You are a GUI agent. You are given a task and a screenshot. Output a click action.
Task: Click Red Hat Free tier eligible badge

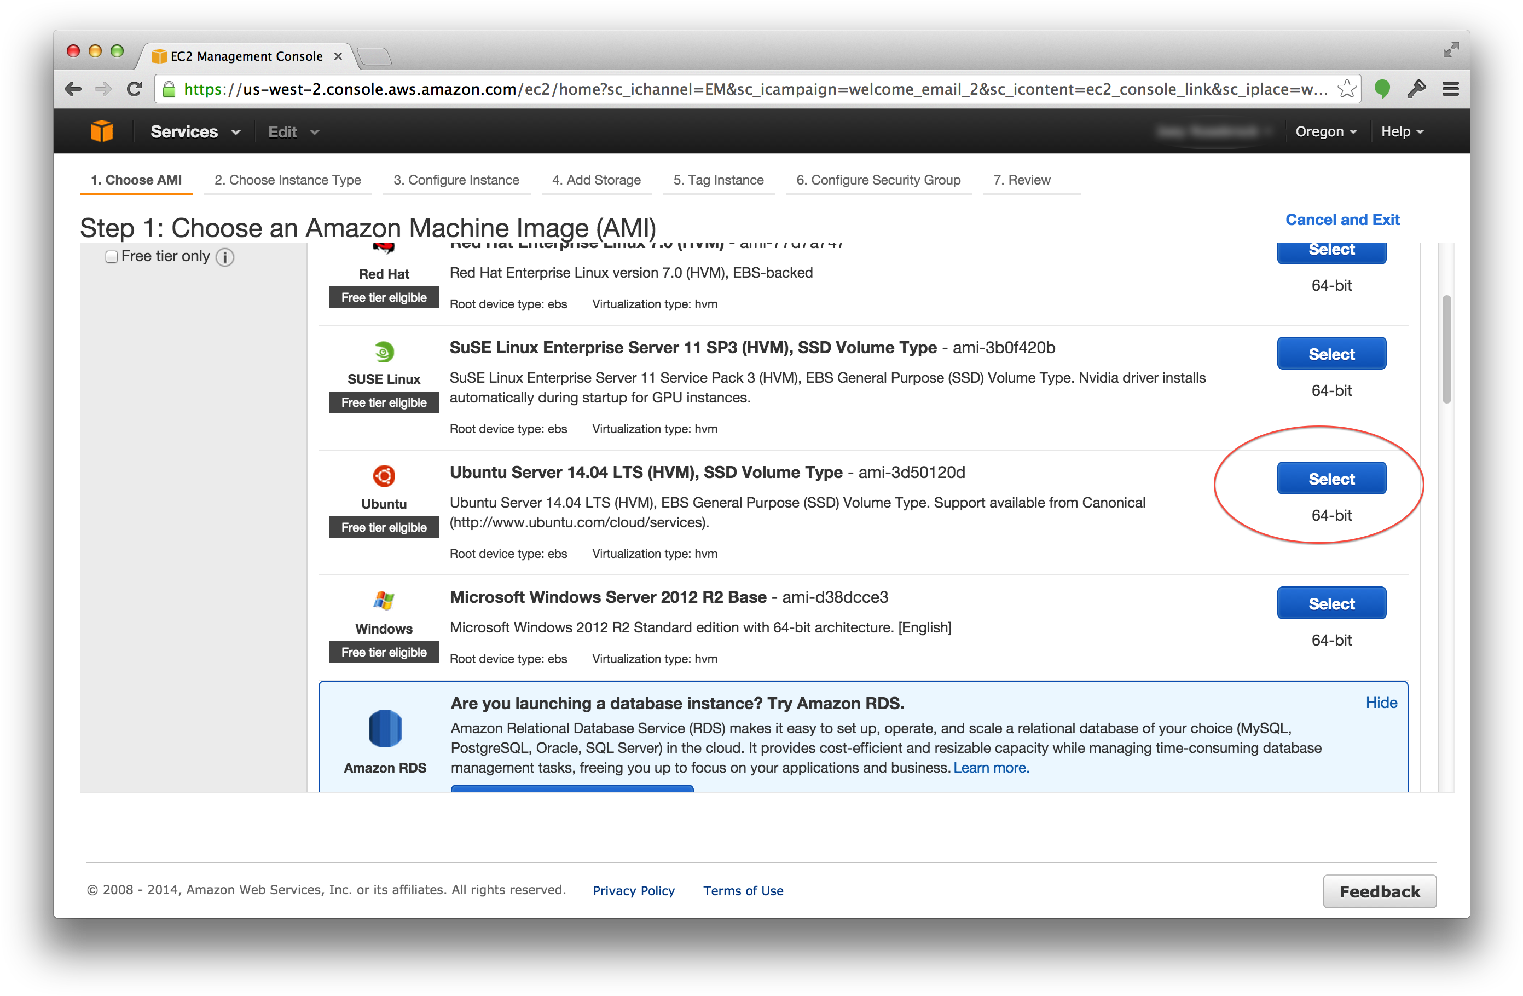pyautogui.click(x=384, y=297)
